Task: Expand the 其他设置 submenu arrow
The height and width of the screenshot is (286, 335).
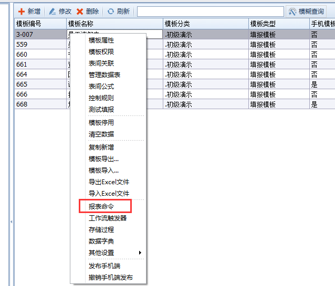Action: click(x=140, y=253)
